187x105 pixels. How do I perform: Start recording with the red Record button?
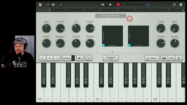[x=118, y=5]
